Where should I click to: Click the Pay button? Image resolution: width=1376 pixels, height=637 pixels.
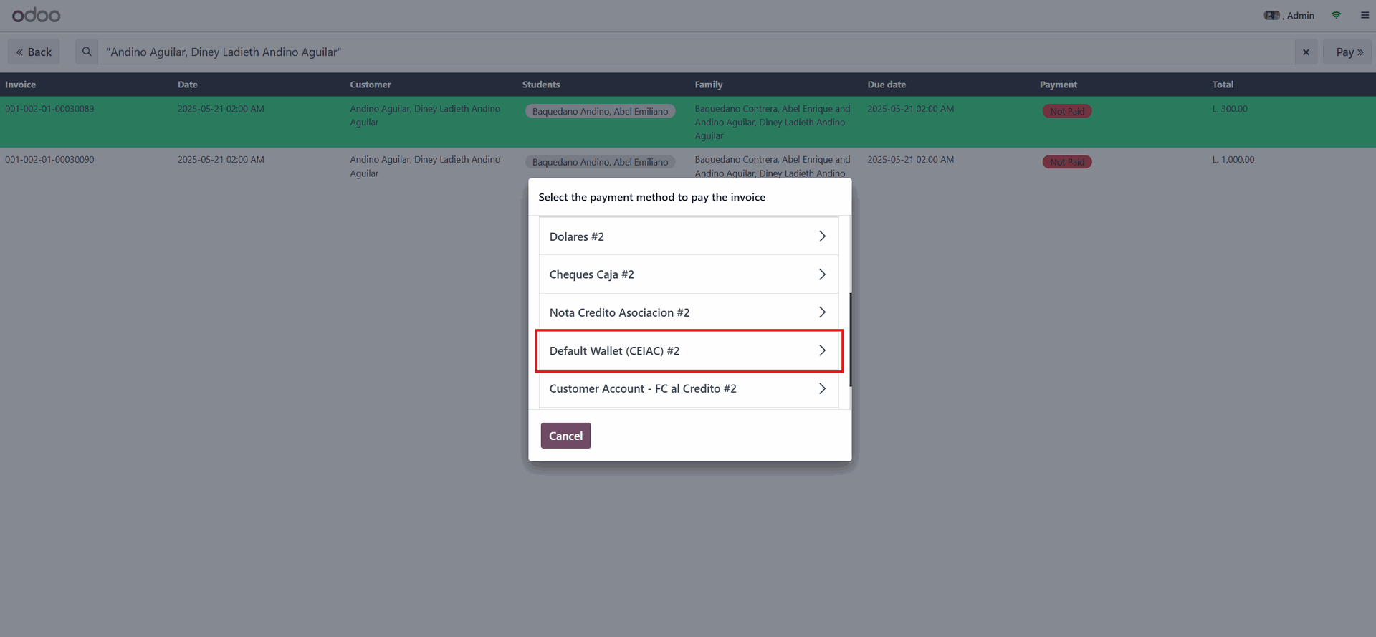tap(1349, 52)
